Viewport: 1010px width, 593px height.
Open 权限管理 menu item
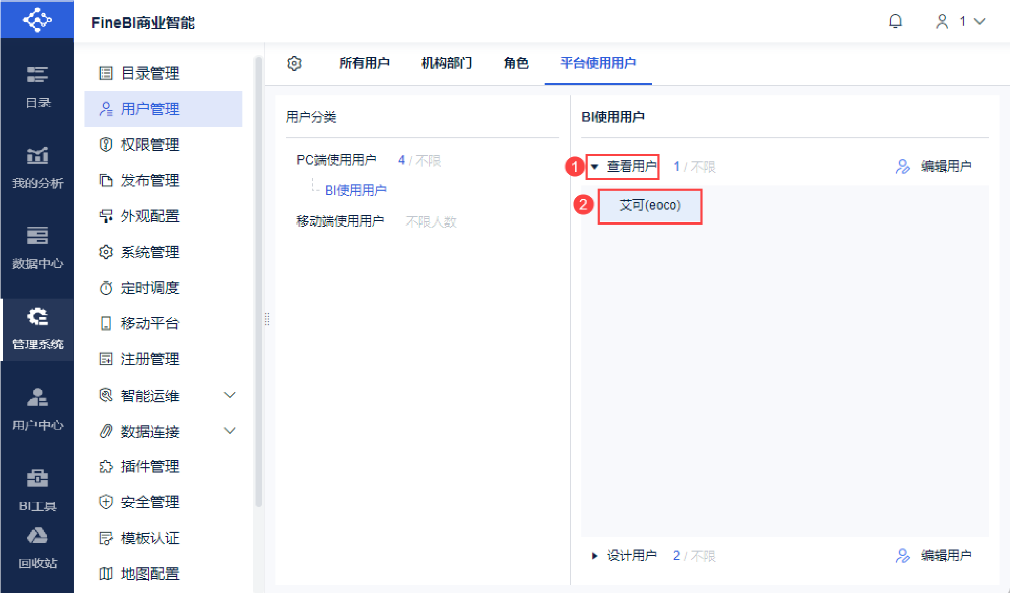[x=150, y=145]
